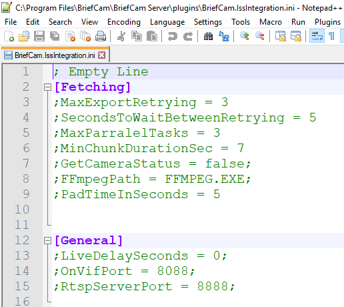Print the document with the printer icon
Viewport: 344px width, 307px height.
coord(101,36)
